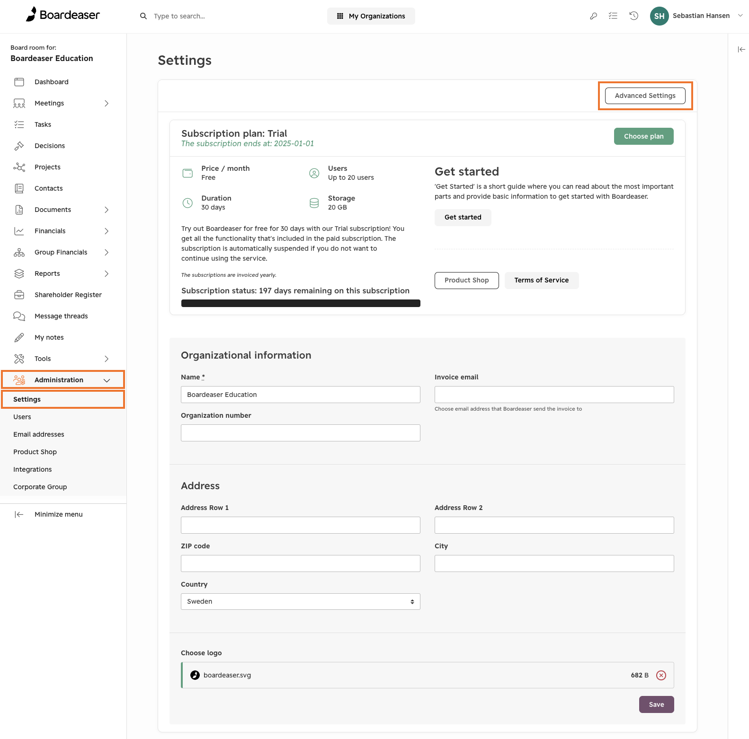749x739 pixels.
Task: Expand the Financials submenu chevron
Action: (x=107, y=231)
